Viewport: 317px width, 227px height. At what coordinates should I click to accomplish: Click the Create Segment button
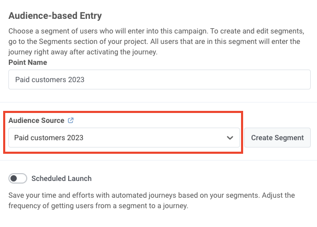(x=277, y=138)
